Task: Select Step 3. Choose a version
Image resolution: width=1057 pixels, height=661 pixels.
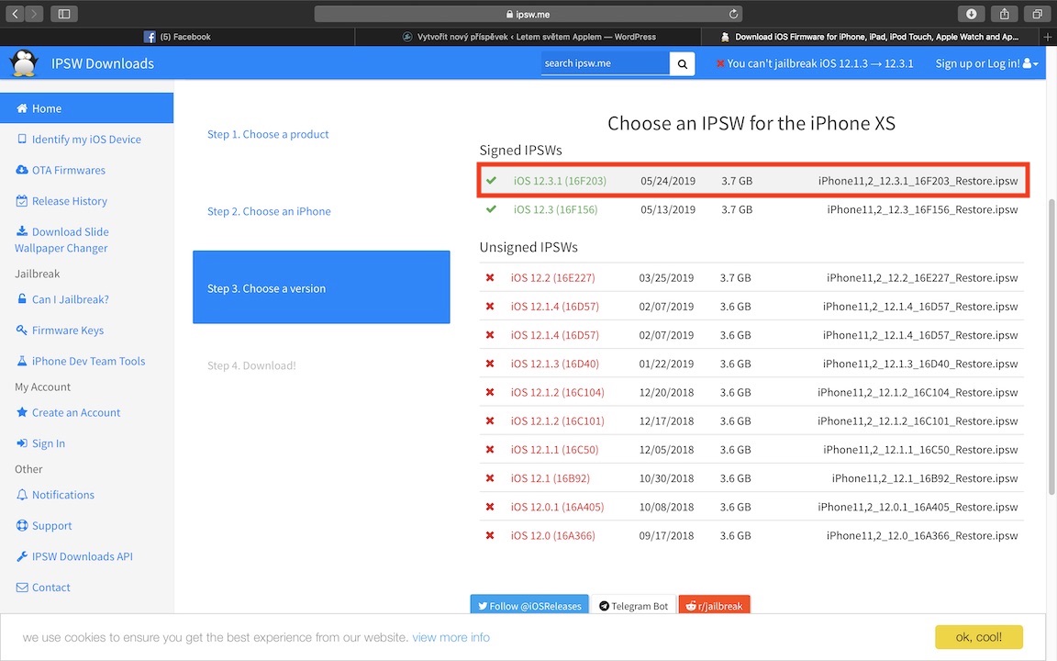Action: (321, 287)
